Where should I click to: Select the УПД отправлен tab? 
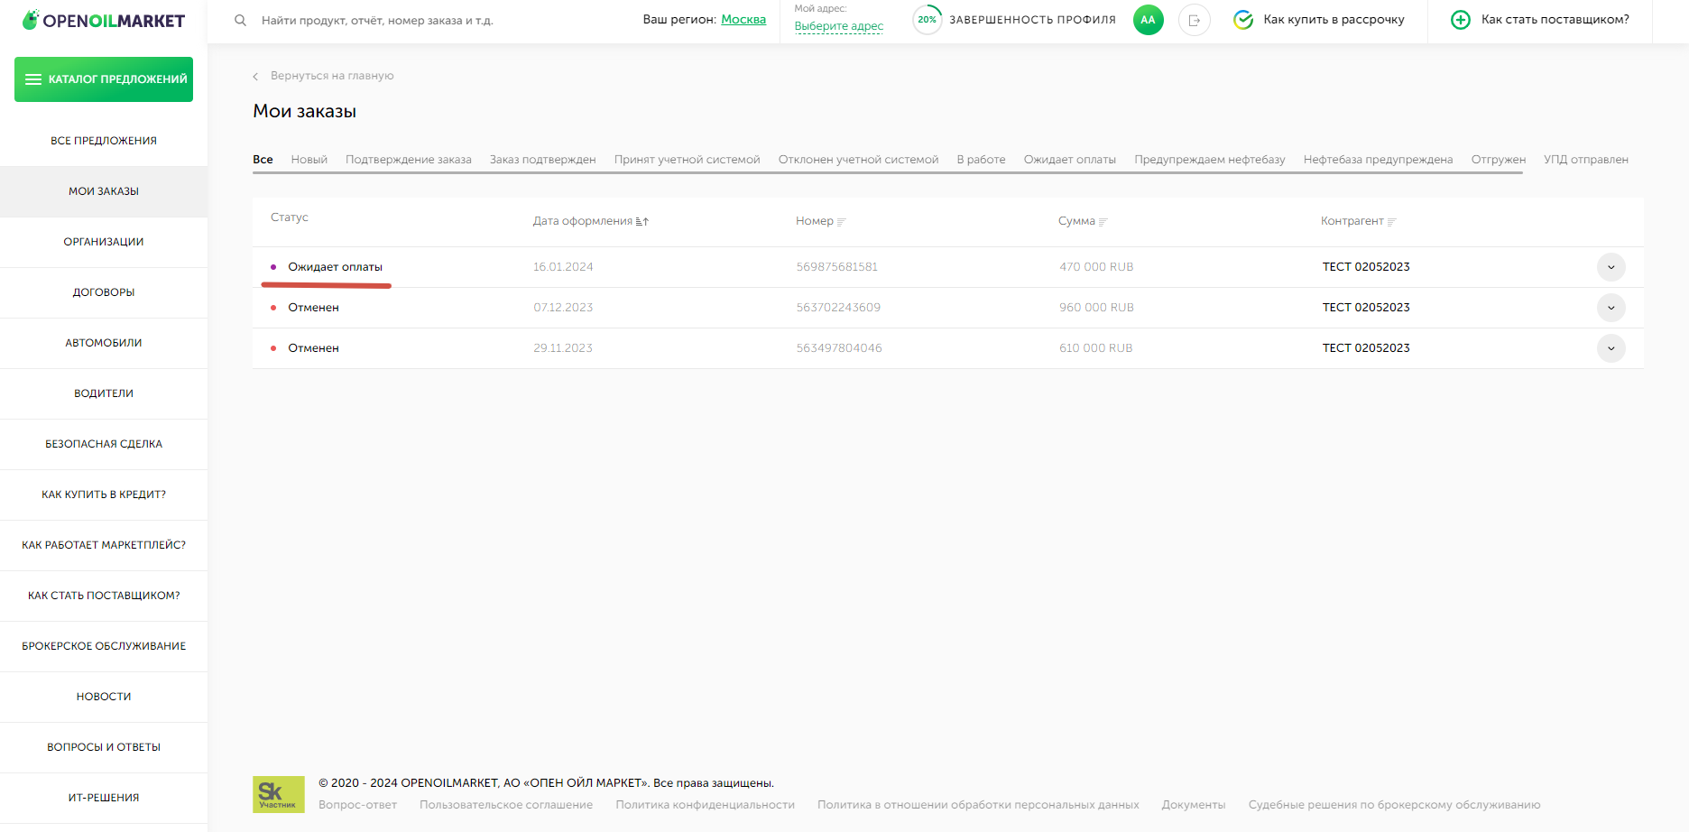click(x=1586, y=160)
